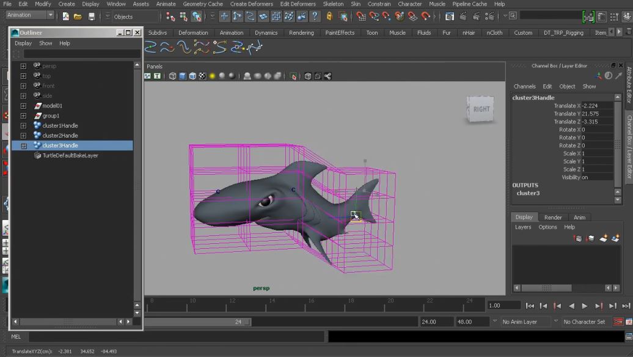The image size is (633, 357).
Task: Click cluster3 under OUTPUTS
Action: tap(528, 193)
